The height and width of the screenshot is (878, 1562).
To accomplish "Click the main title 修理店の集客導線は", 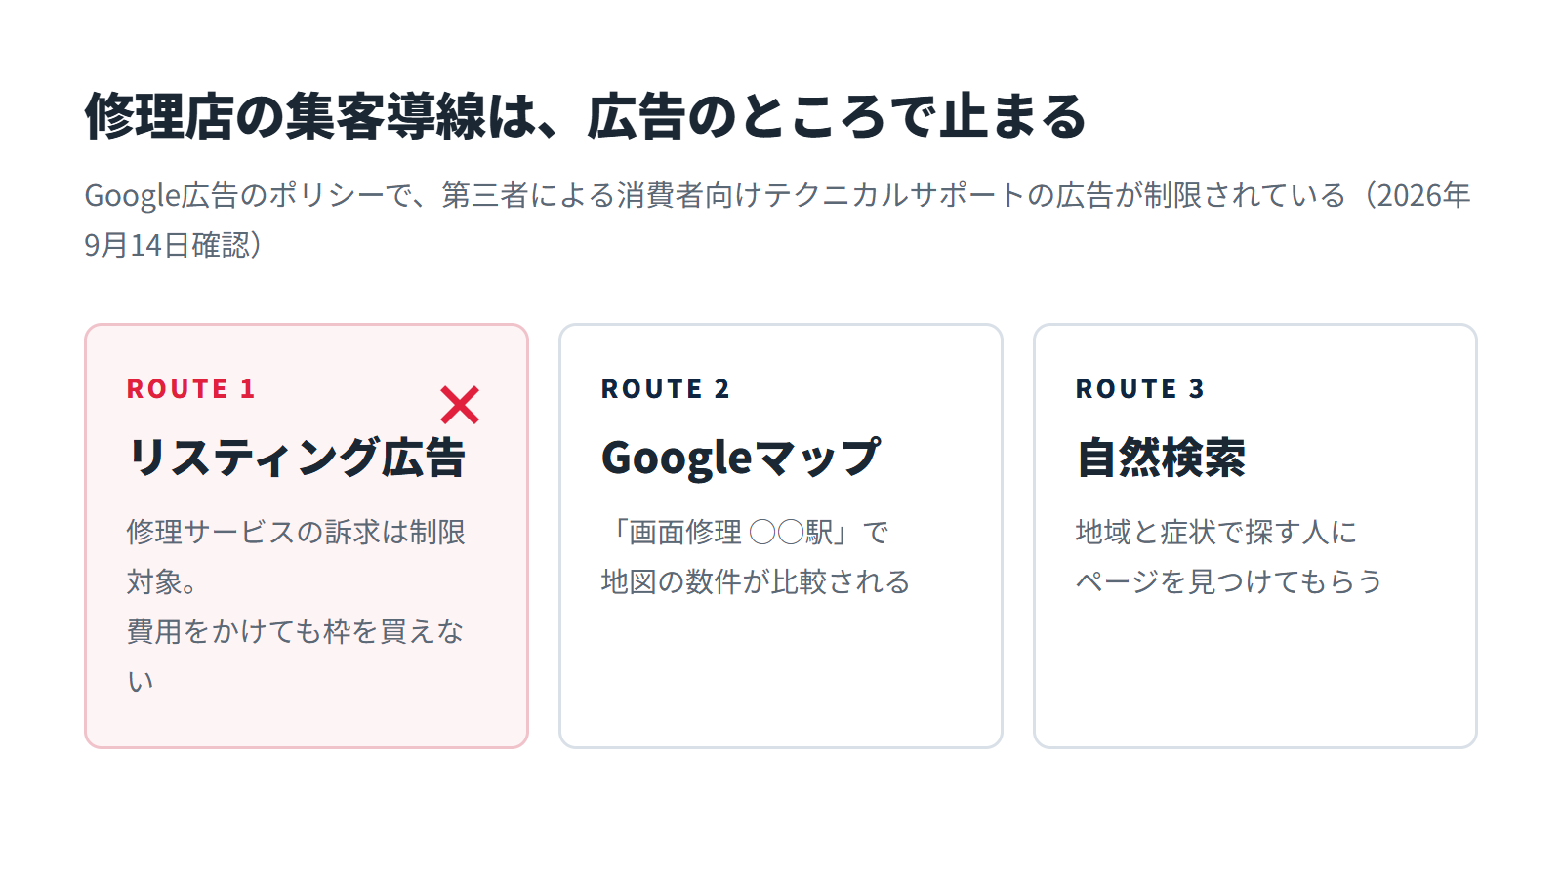I will pos(311,116).
